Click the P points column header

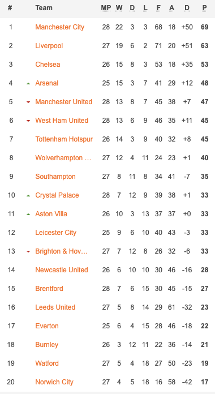point(204,8)
